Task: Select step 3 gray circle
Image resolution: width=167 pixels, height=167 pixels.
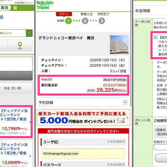Action: tap(102, 21)
